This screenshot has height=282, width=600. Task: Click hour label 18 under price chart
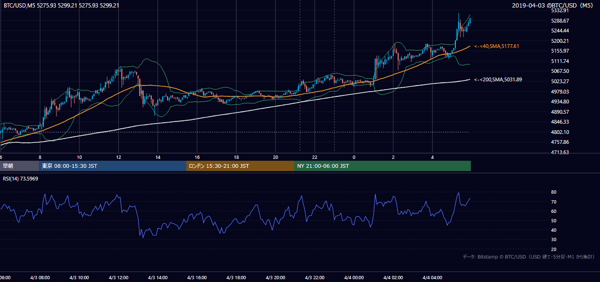point(236,157)
